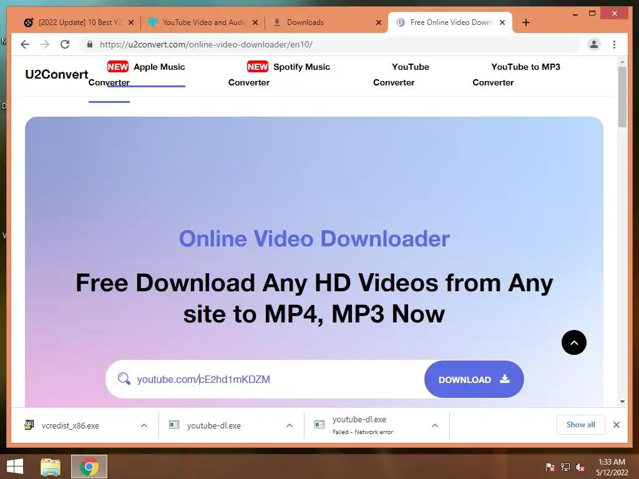Open Apple Music Converter menu item
Screen dimensions: 639x479
click(137, 75)
